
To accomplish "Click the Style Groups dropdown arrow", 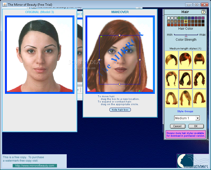I will (198, 118).
